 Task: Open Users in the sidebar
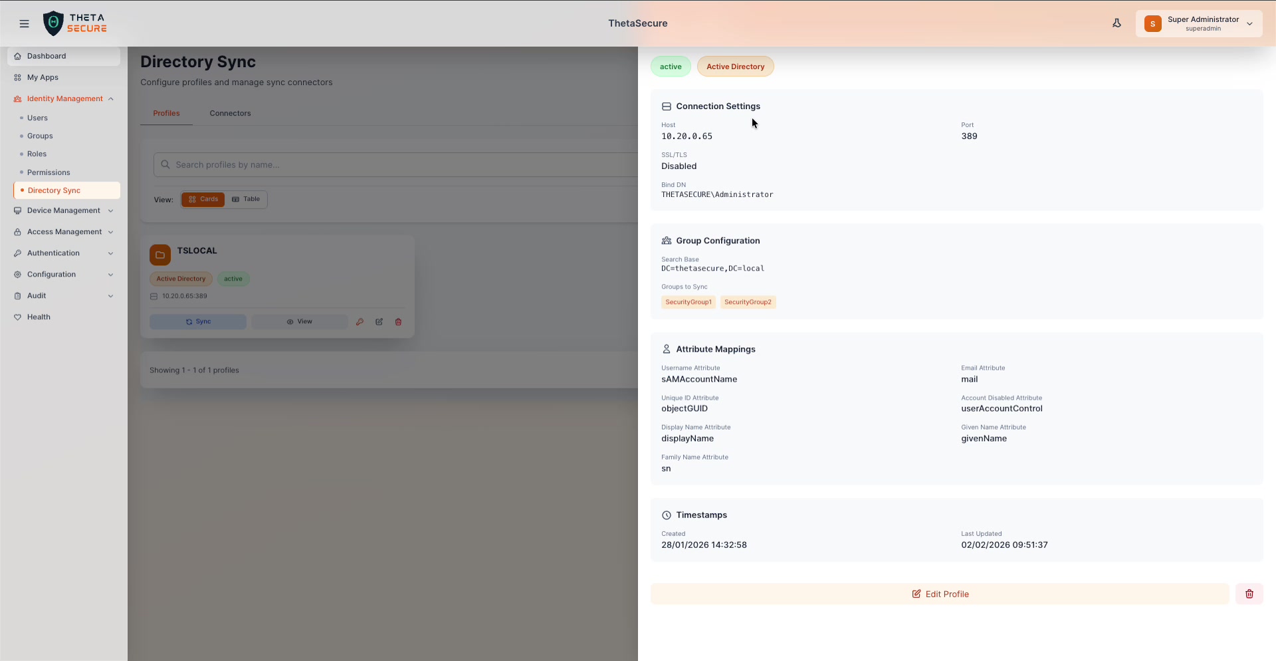click(x=37, y=118)
